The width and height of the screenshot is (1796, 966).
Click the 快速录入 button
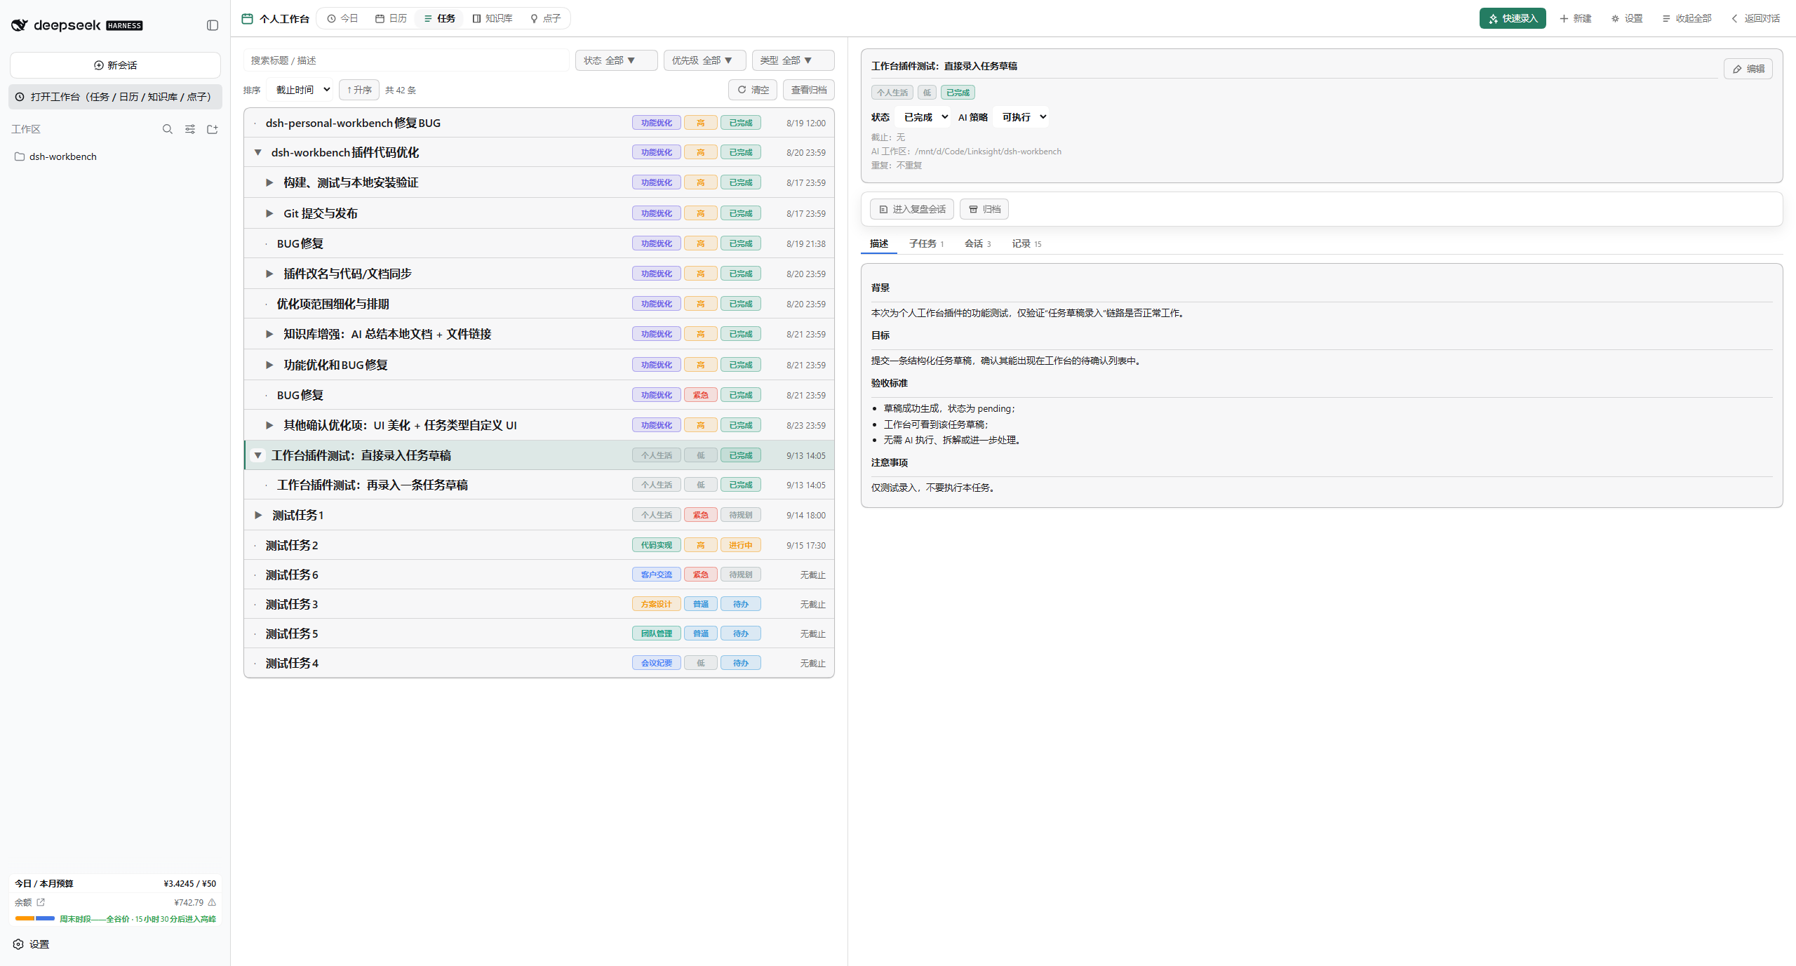1513,18
